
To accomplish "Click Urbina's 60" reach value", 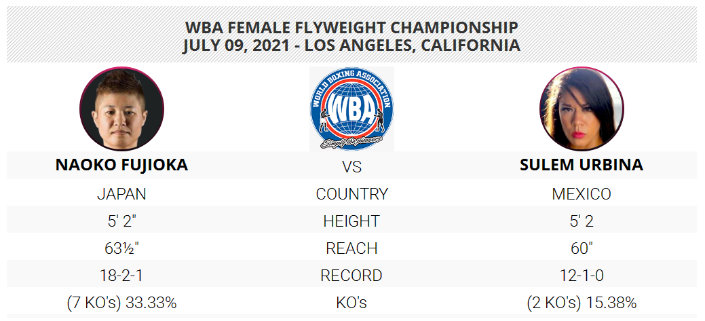I will pos(582,248).
